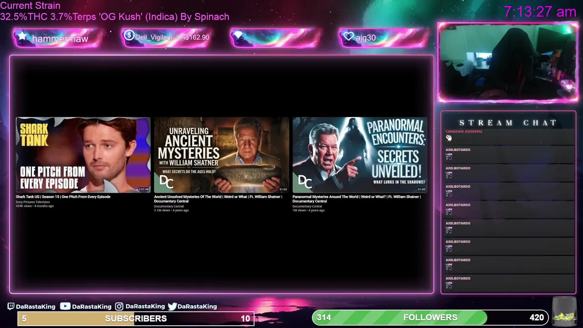Viewport: 583px width, 328px height.
Task: Click the Shark Tank US Season 15 title
Action: (x=63, y=197)
